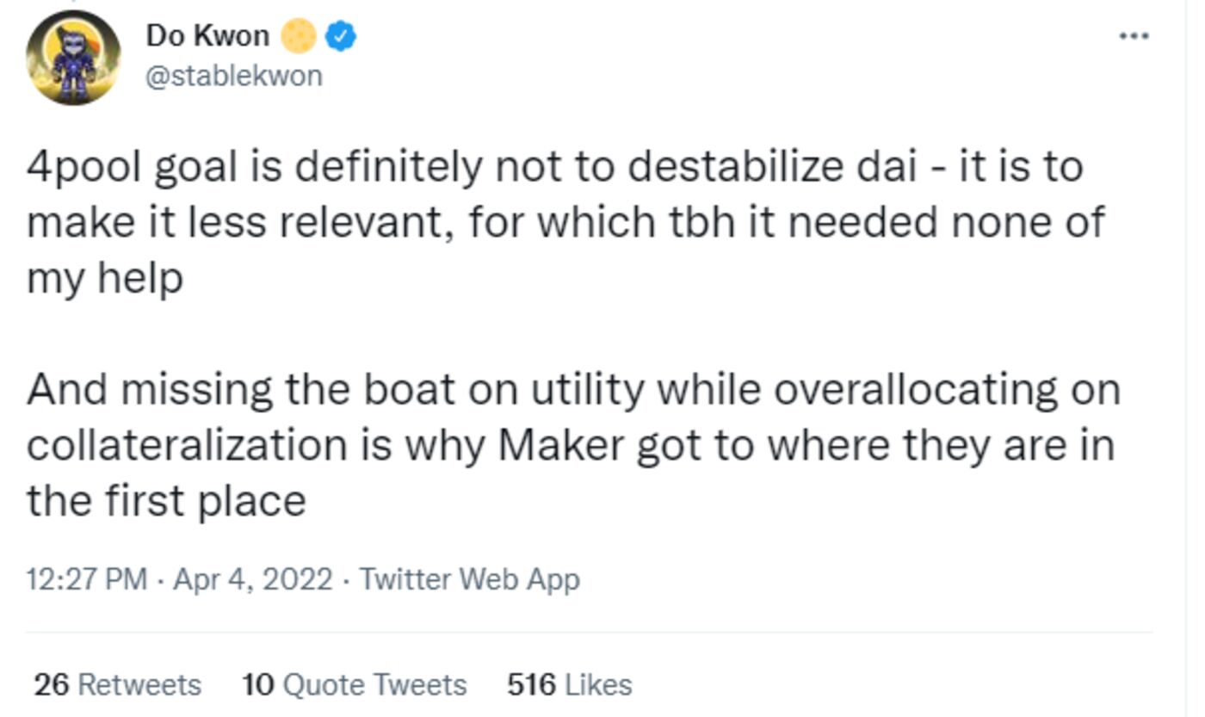Click the yellow moon emoji beside name

coord(299,36)
